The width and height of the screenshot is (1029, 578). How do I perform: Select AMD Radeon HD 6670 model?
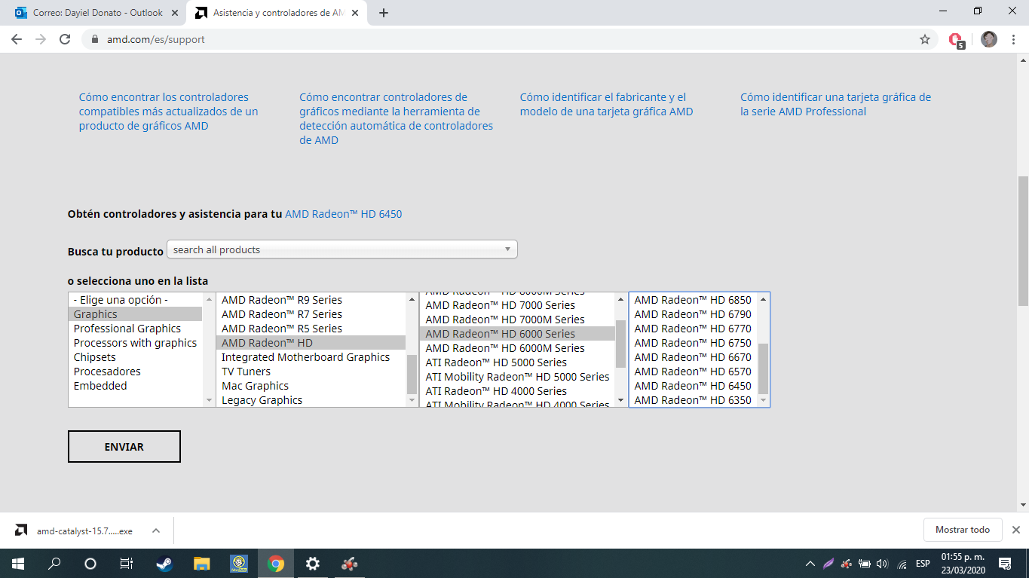[694, 357]
